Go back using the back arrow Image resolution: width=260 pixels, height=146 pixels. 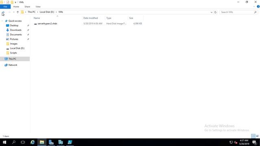click(3, 12)
